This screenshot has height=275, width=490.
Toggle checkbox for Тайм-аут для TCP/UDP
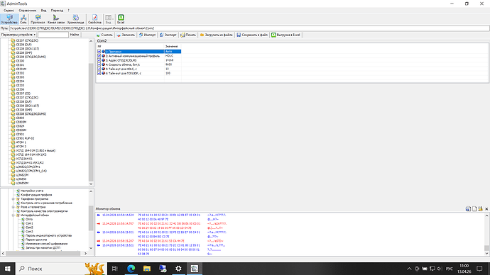pyautogui.click(x=99, y=73)
